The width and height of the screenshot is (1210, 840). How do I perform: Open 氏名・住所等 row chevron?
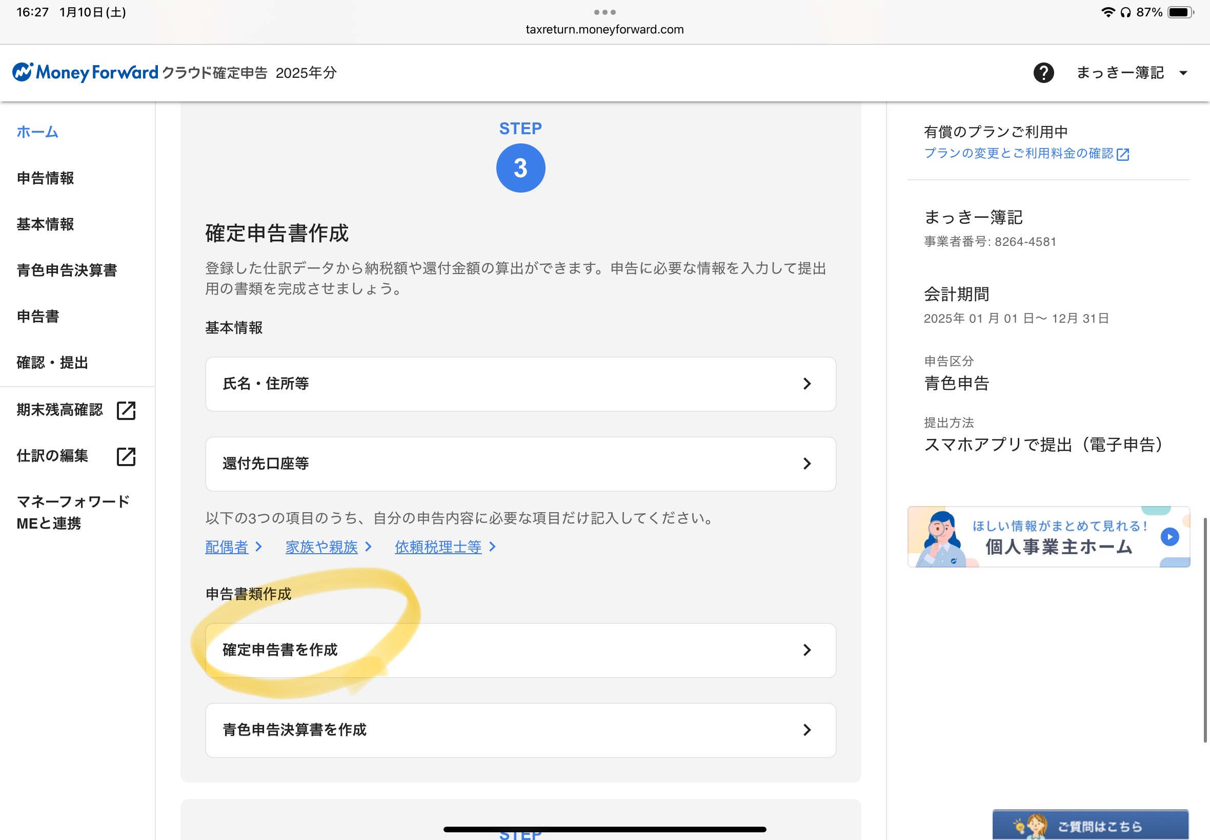point(807,384)
